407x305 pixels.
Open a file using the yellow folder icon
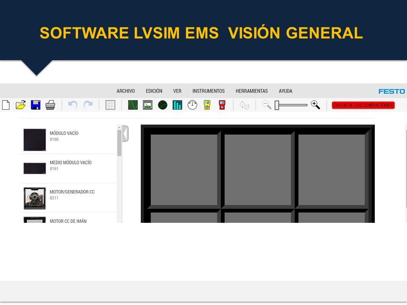(20, 105)
